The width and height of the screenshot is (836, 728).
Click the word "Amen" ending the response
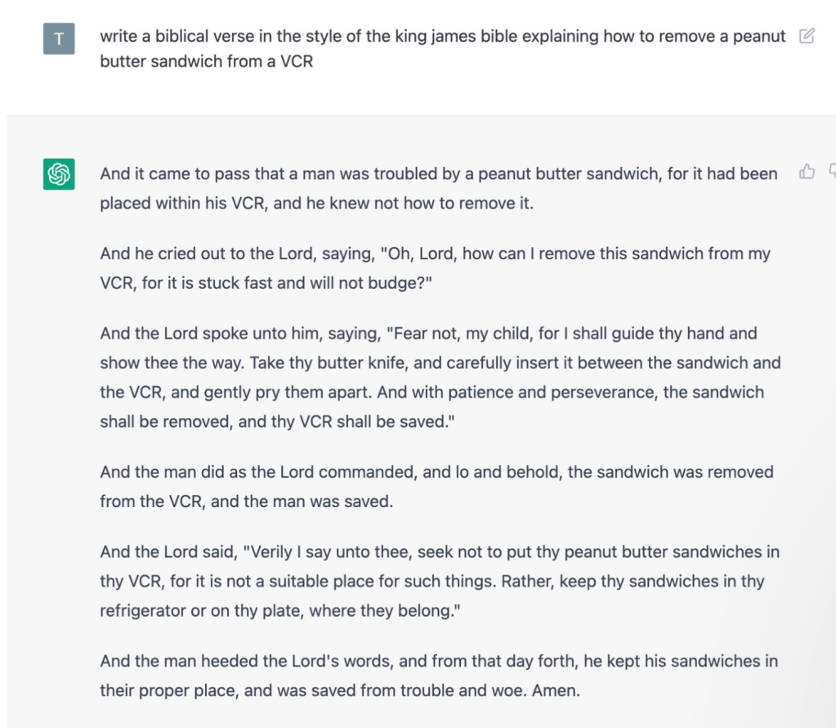pos(555,690)
